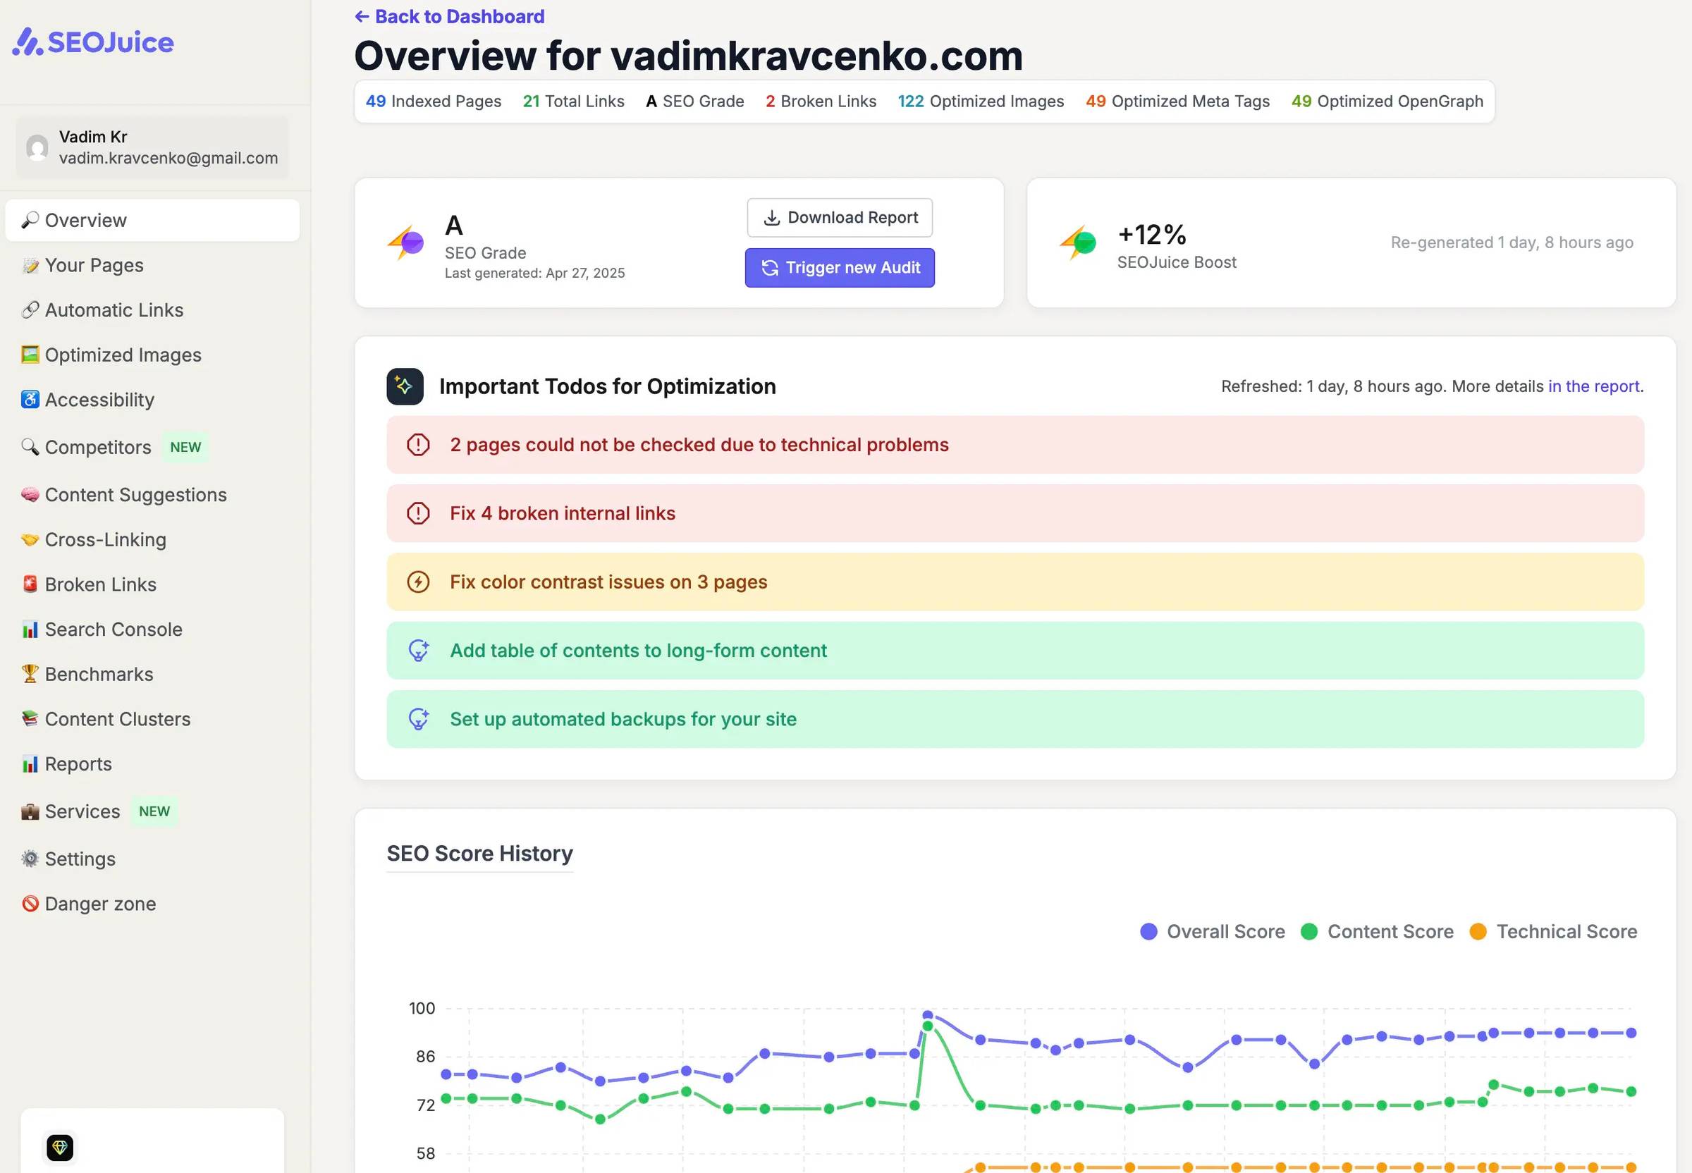Image resolution: width=1692 pixels, height=1173 pixels.
Task: Follow the Back to Dashboard link
Action: (x=450, y=16)
